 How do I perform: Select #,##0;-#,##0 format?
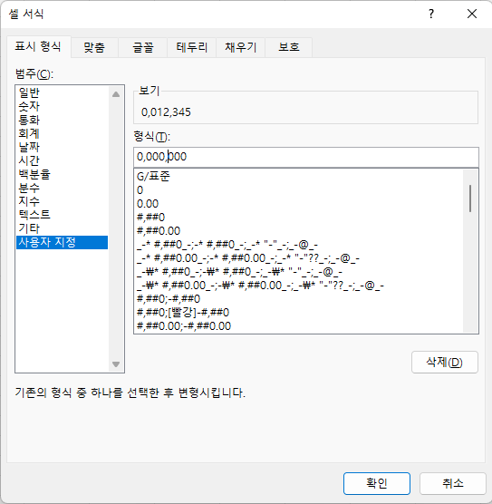[299, 299]
